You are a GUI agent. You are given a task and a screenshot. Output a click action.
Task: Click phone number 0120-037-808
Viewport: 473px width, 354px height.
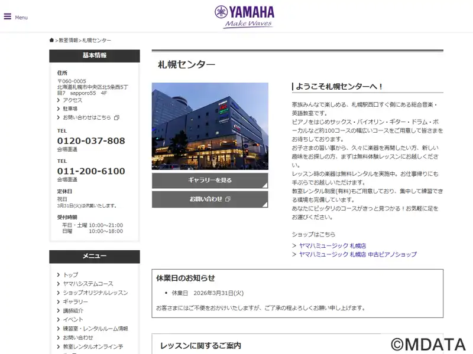coord(91,141)
